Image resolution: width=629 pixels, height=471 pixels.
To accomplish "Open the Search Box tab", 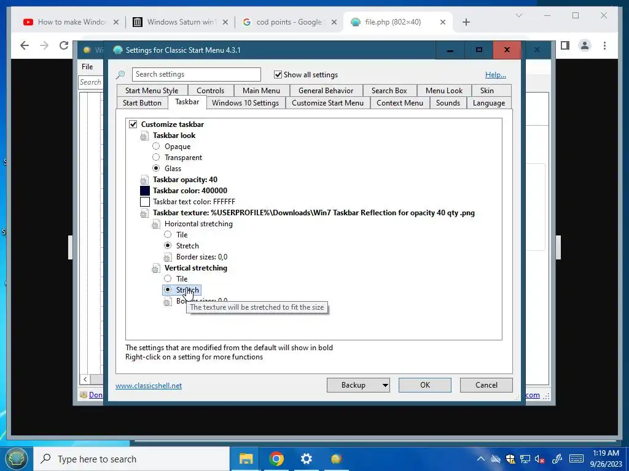I will tap(389, 91).
